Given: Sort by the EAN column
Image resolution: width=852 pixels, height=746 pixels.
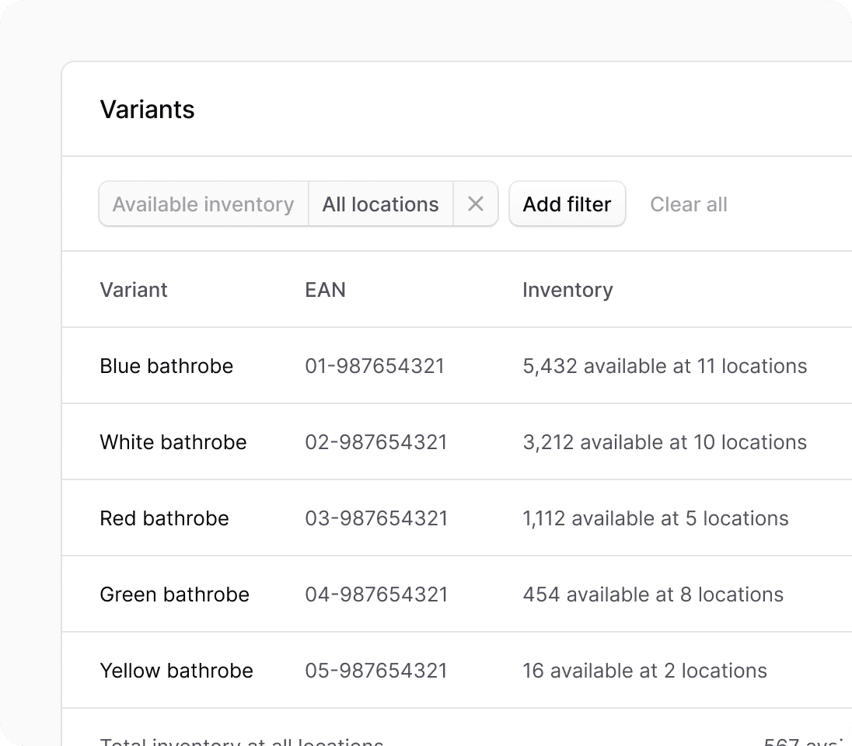Looking at the screenshot, I should click(325, 289).
